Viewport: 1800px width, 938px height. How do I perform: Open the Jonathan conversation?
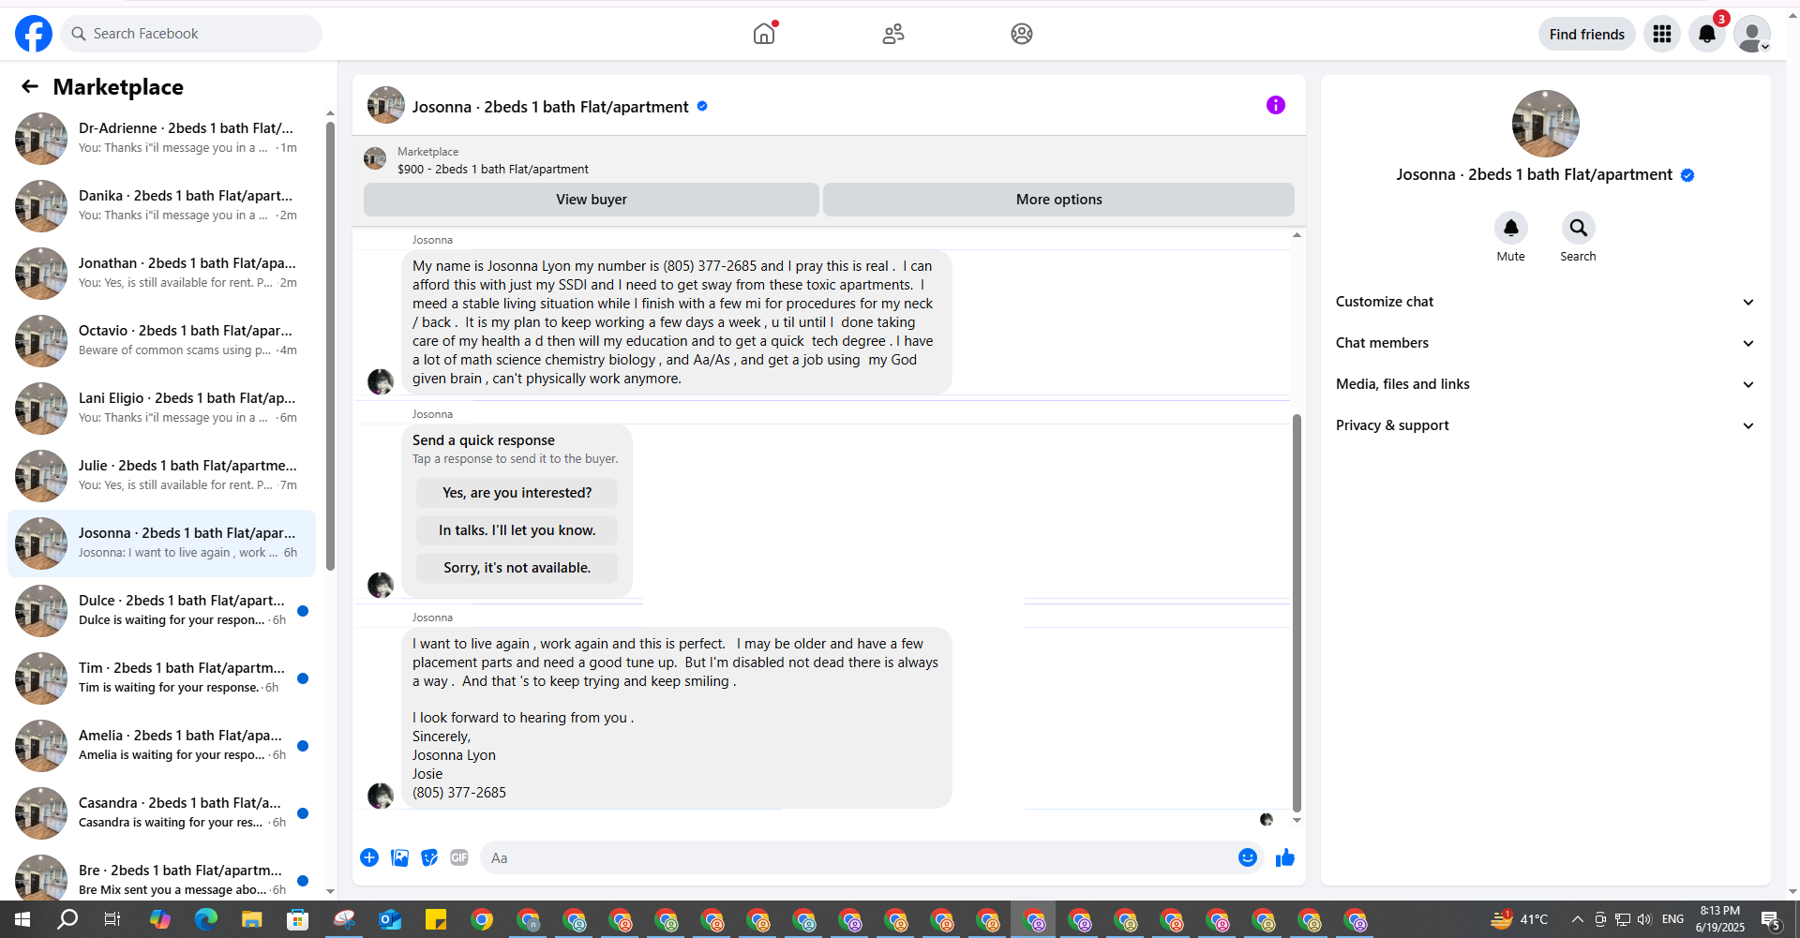pos(161,274)
